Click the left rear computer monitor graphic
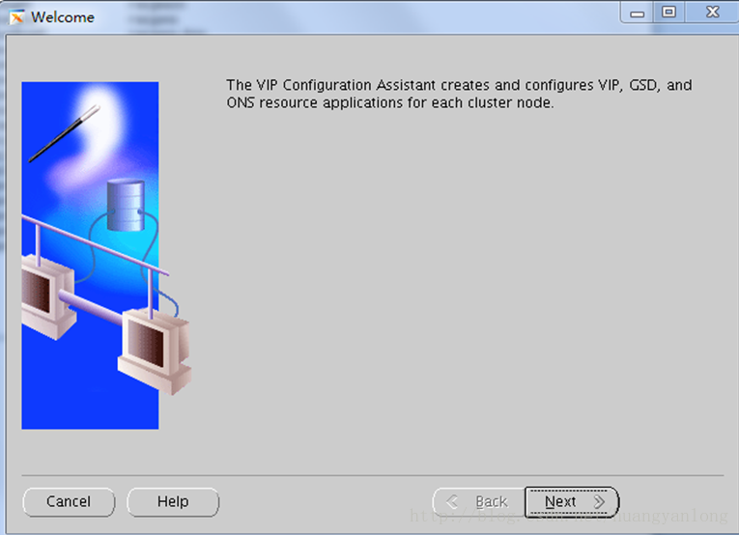Viewport: 739px width, 535px height. [x=48, y=296]
